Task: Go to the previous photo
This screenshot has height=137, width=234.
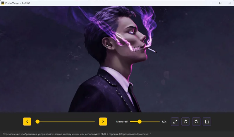Action: tap(27, 121)
